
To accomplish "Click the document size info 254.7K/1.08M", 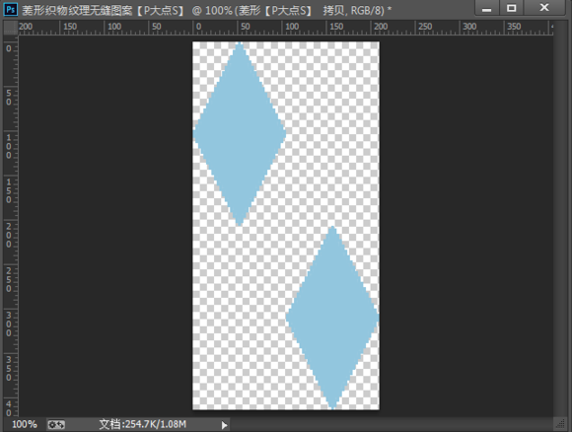I will (143, 424).
